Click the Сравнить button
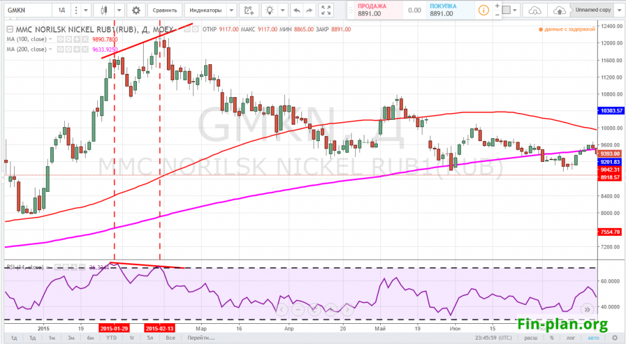Image resolution: width=626 pixels, height=344 pixels. click(165, 10)
